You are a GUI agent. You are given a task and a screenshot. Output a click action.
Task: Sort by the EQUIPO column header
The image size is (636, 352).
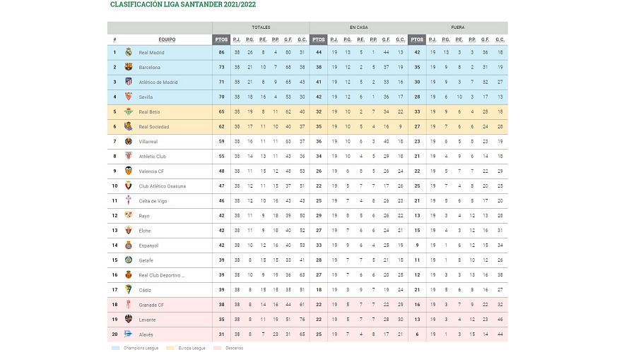pos(167,40)
